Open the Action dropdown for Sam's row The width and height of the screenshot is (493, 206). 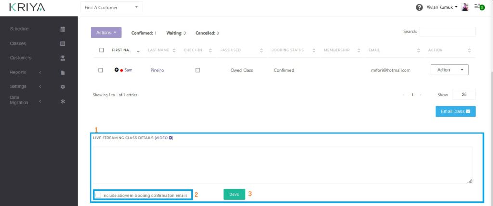(x=449, y=70)
